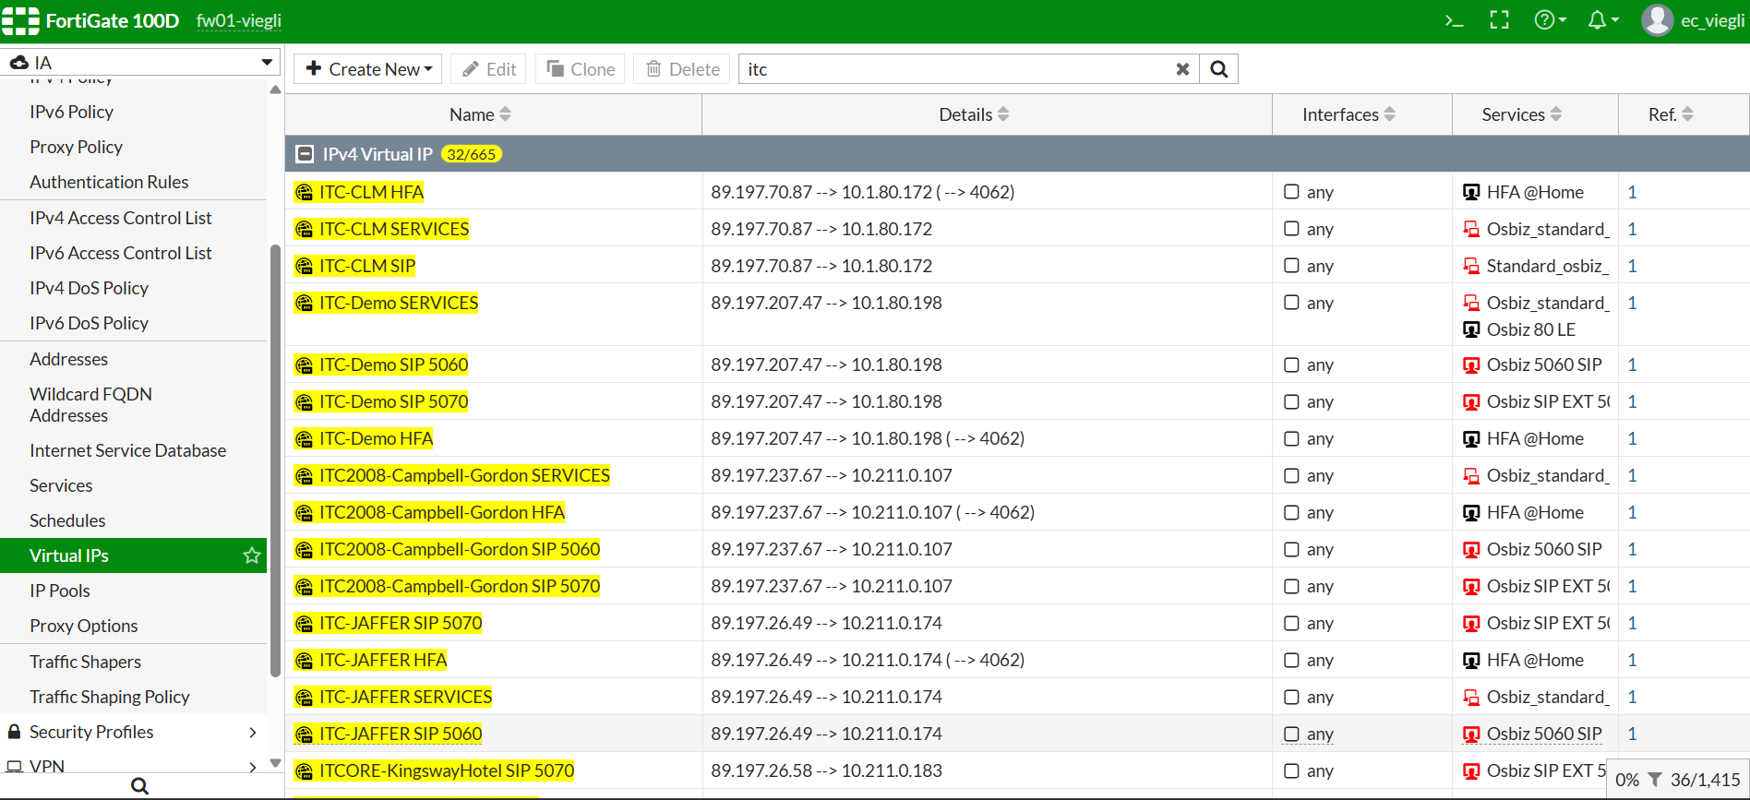This screenshot has width=1750, height=800.
Task: Open Wildcard FQDN Addresses item
Action: tap(90, 404)
